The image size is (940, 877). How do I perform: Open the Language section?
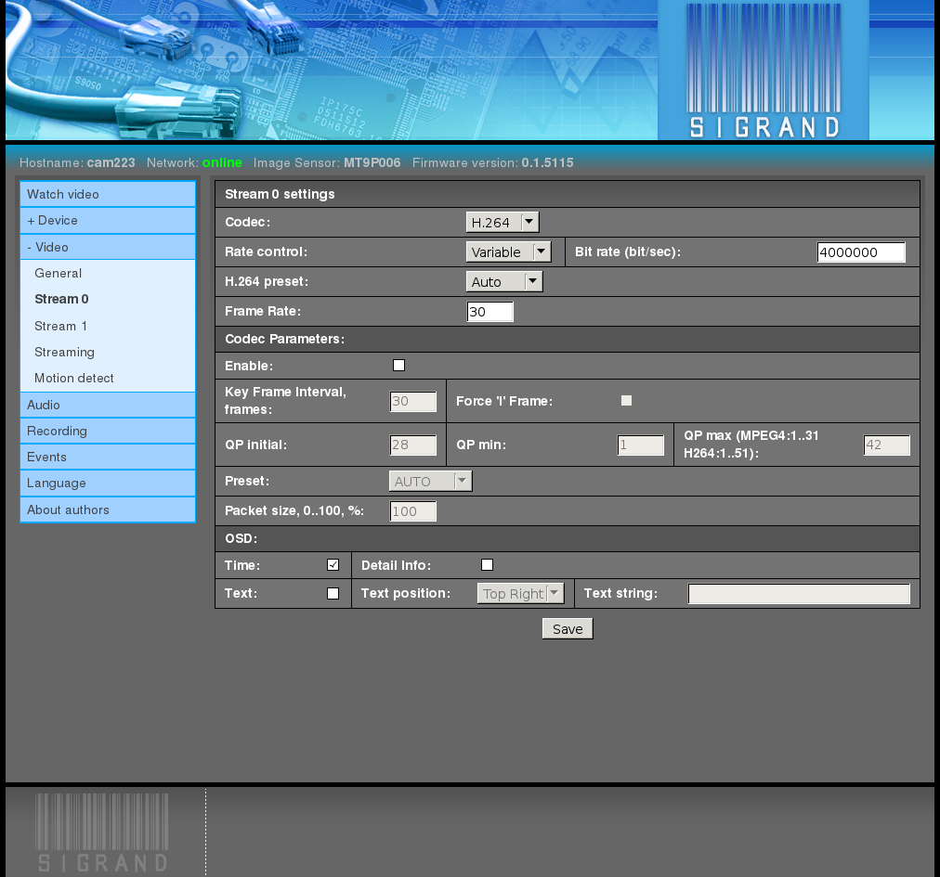coord(108,483)
